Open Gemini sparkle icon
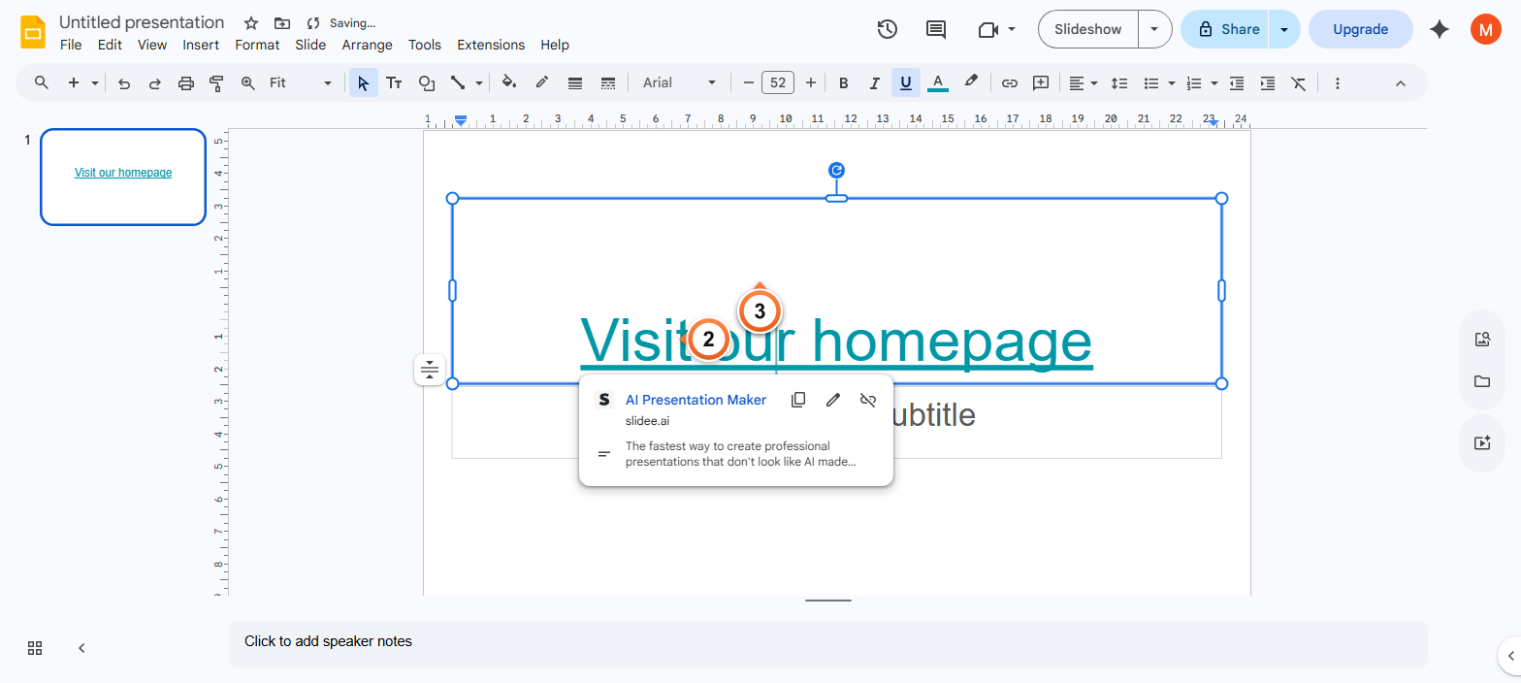This screenshot has width=1521, height=683. (1440, 29)
